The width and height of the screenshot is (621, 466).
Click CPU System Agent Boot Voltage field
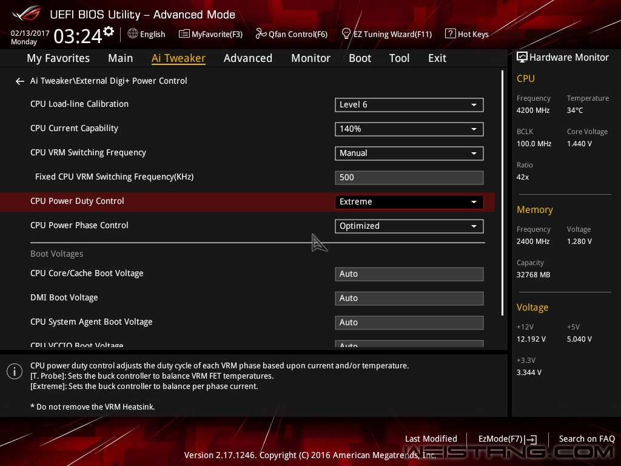tap(409, 323)
